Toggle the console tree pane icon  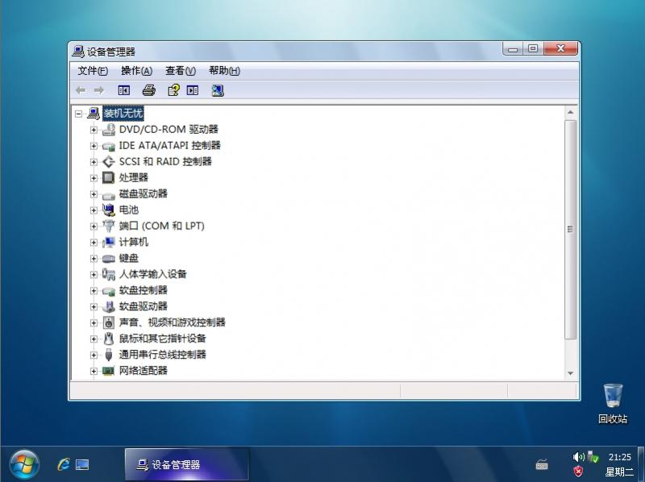coord(124,90)
